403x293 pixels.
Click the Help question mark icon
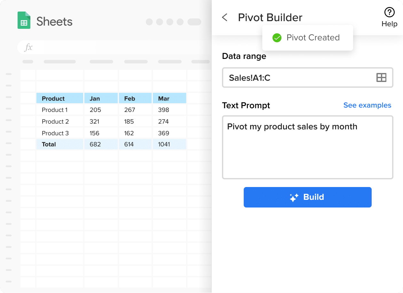(389, 12)
